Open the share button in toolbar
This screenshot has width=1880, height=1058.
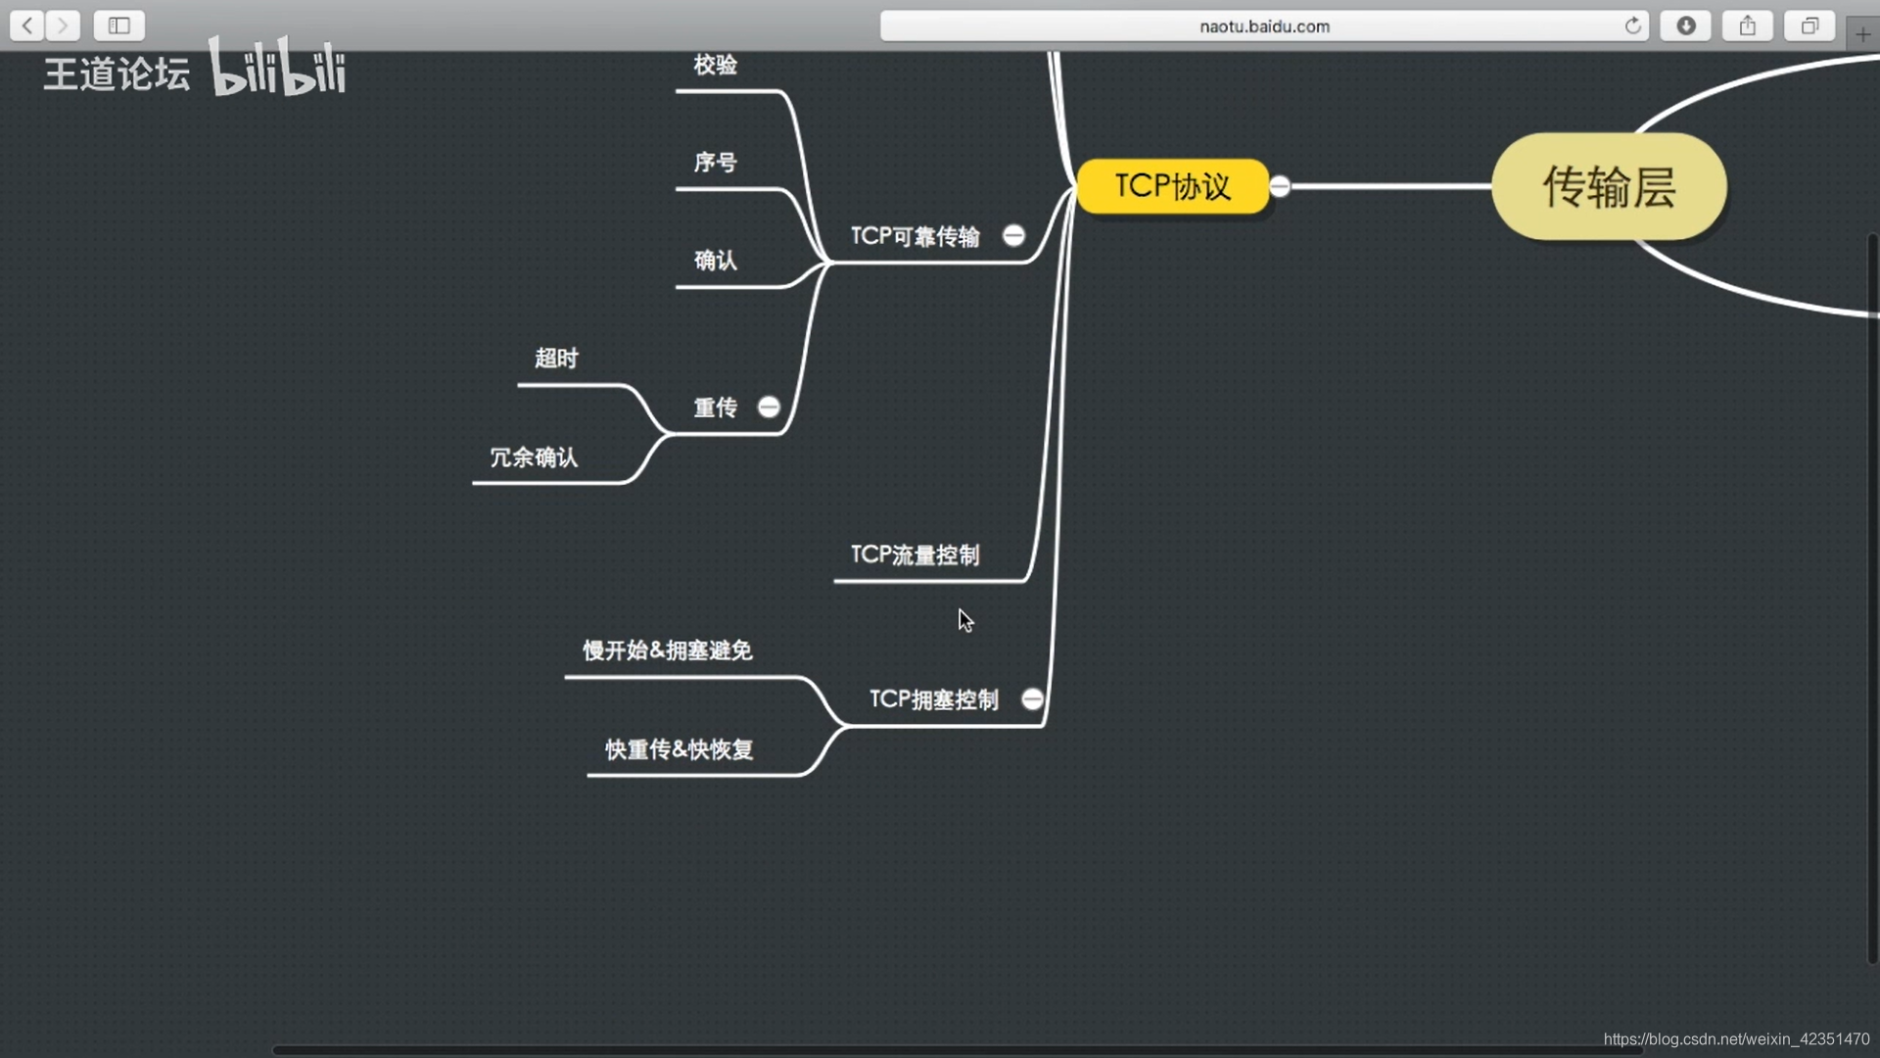pyautogui.click(x=1748, y=25)
